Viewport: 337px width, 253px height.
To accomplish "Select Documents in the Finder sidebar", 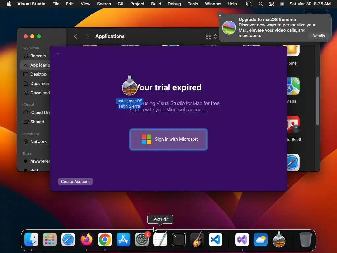I will pos(35,83).
